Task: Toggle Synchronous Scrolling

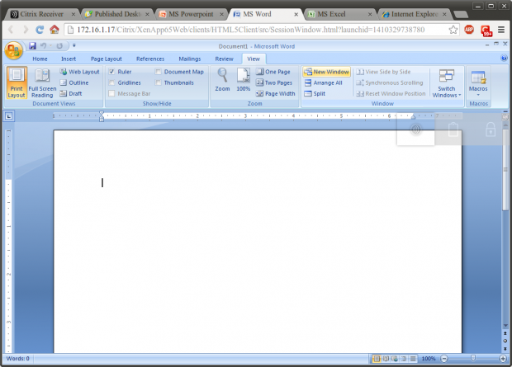Action: 390,82
